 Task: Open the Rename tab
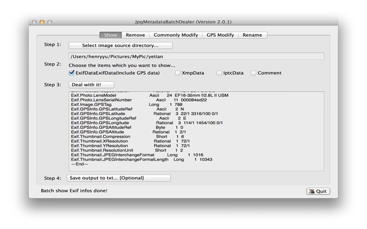click(x=252, y=35)
